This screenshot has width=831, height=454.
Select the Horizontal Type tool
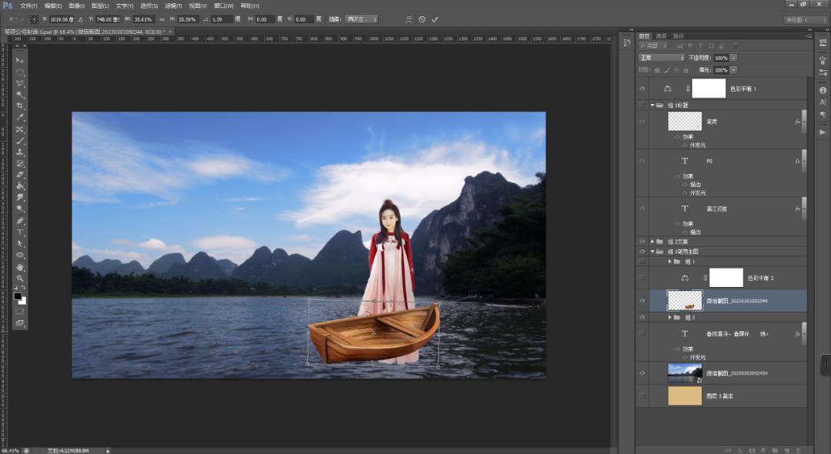(20, 232)
